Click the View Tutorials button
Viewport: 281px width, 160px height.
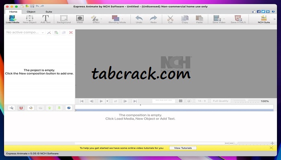click(183, 148)
